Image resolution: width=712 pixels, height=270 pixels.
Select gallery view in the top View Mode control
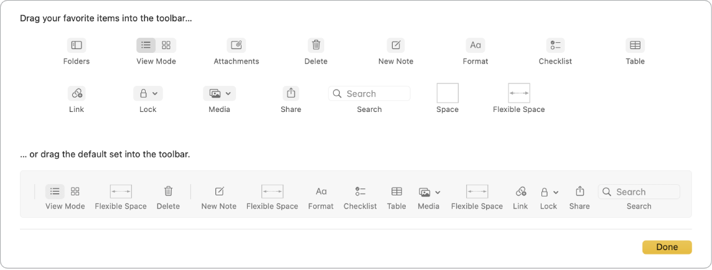tap(166, 45)
